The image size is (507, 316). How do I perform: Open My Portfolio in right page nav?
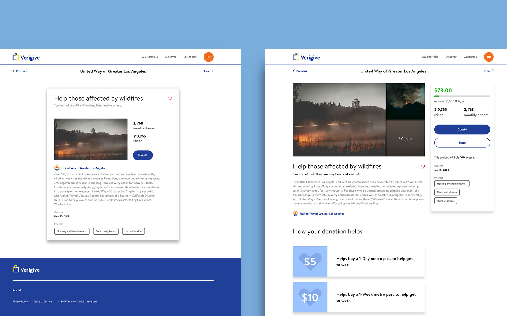[x=430, y=57]
